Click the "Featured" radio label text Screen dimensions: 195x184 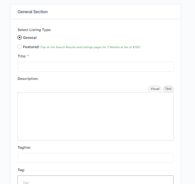tap(31, 47)
